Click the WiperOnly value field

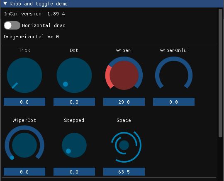click(x=174, y=102)
